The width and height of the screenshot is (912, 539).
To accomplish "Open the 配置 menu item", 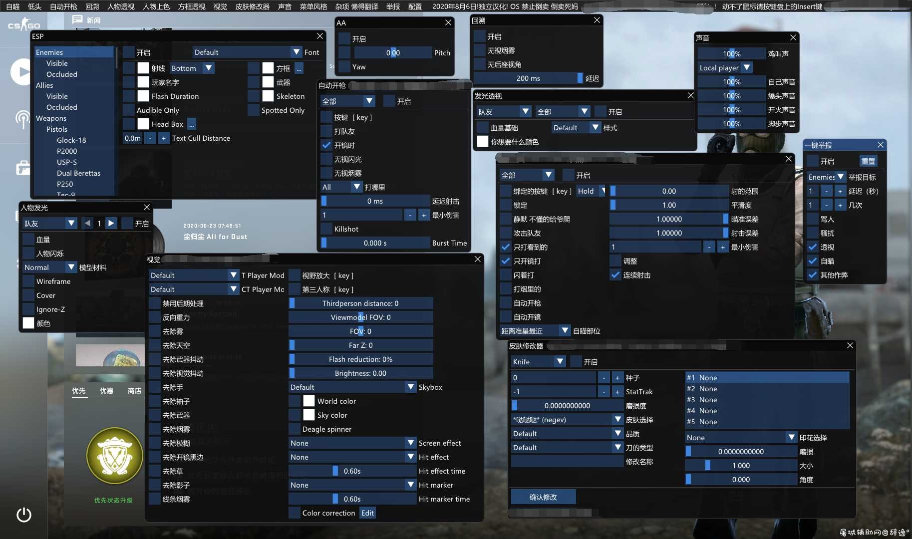I will click(x=415, y=6).
